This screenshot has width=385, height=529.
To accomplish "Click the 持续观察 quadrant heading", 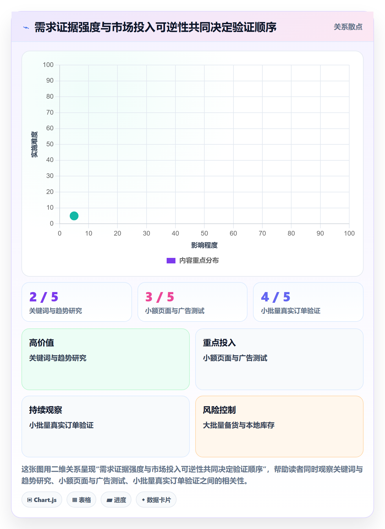I will click(46, 410).
